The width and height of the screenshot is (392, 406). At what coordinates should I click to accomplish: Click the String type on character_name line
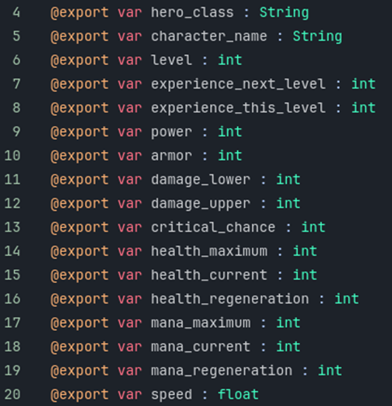click(x=317, y=36)
